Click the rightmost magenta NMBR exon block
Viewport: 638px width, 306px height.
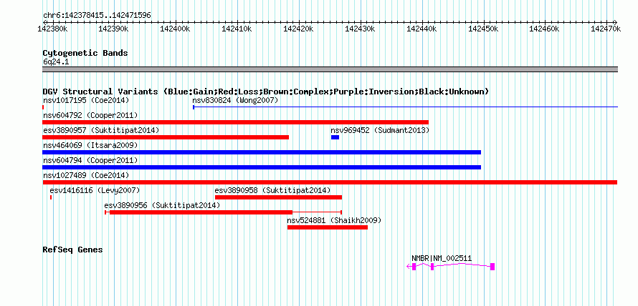click(492, 267)
